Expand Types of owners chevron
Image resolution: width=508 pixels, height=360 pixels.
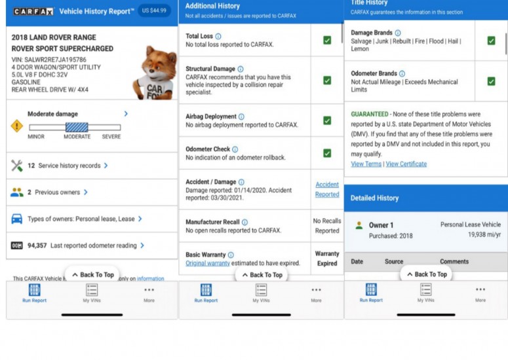tap(140, 219)
